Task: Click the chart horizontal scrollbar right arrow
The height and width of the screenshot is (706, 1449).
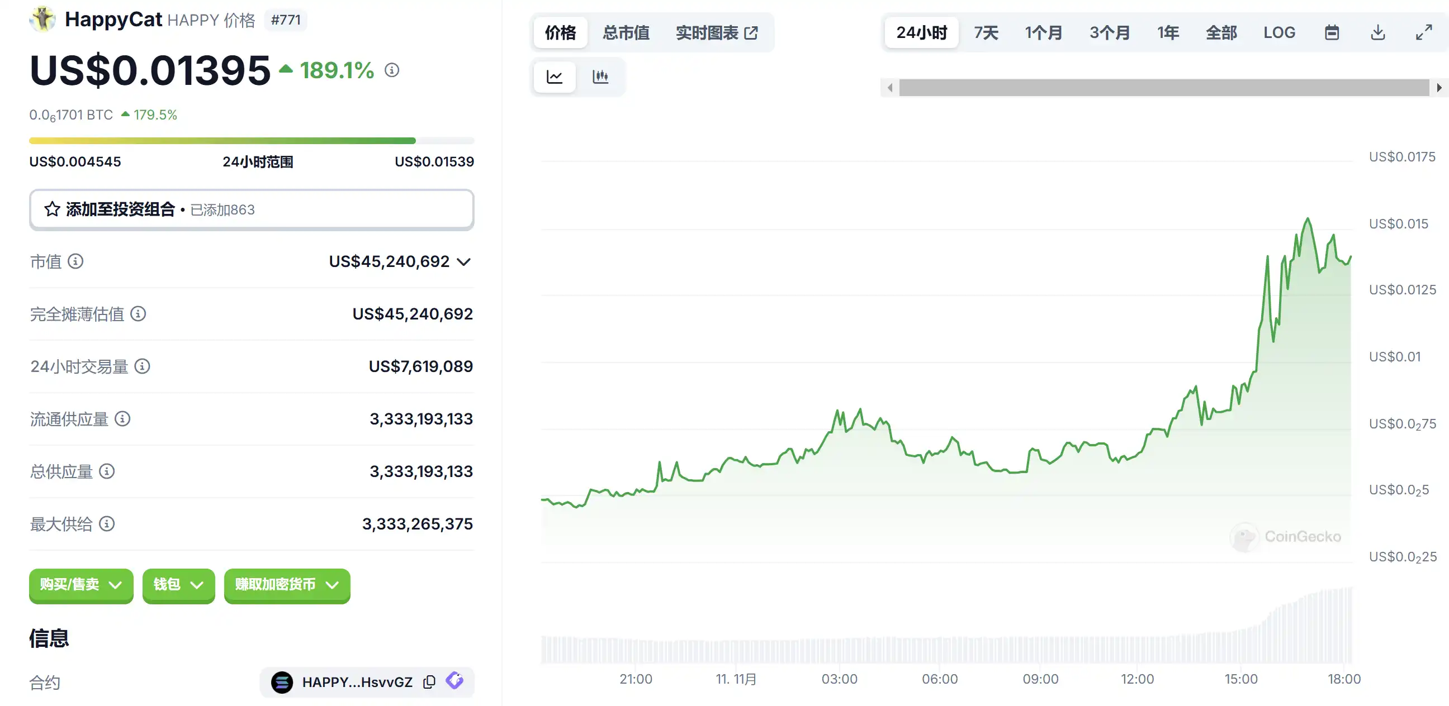Action: coord(1439,88)
